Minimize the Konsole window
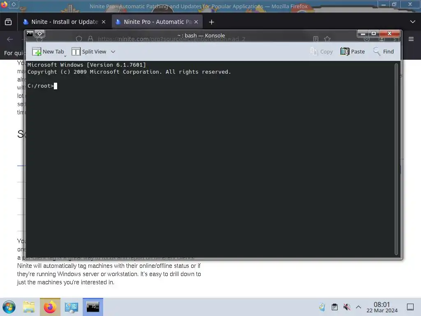 [363, 33]
